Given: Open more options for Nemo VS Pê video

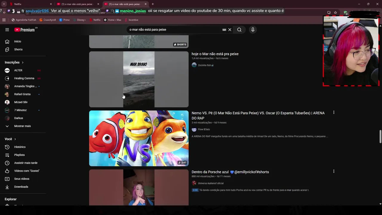Looking at the screenshot, I should [334, 113].
